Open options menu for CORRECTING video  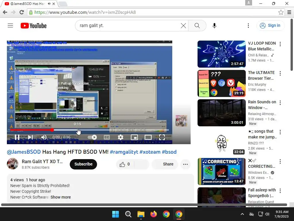[280, 161]
